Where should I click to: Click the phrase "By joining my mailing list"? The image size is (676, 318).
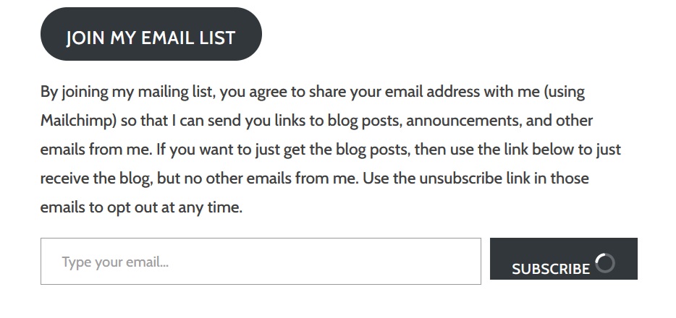point(126,92)
